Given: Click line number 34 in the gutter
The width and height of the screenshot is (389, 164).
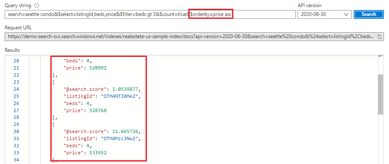Looking at the screenshot, I should point(16,160).
